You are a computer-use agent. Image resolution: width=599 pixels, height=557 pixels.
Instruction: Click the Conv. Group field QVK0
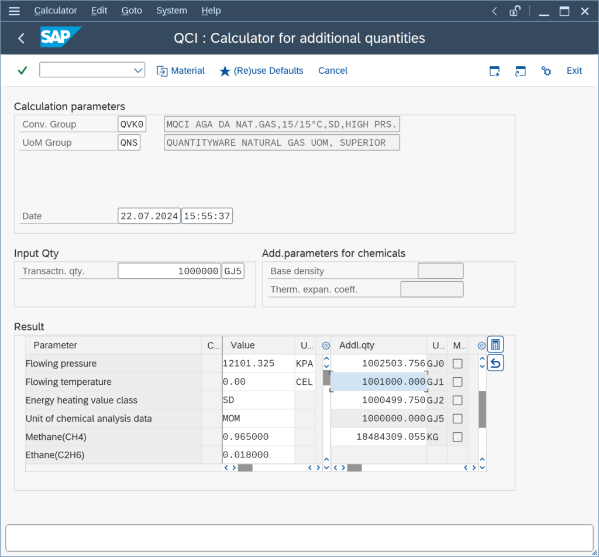tap(132, 124)
